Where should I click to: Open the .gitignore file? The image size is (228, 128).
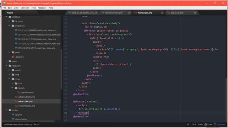click(x=20, y=57)
